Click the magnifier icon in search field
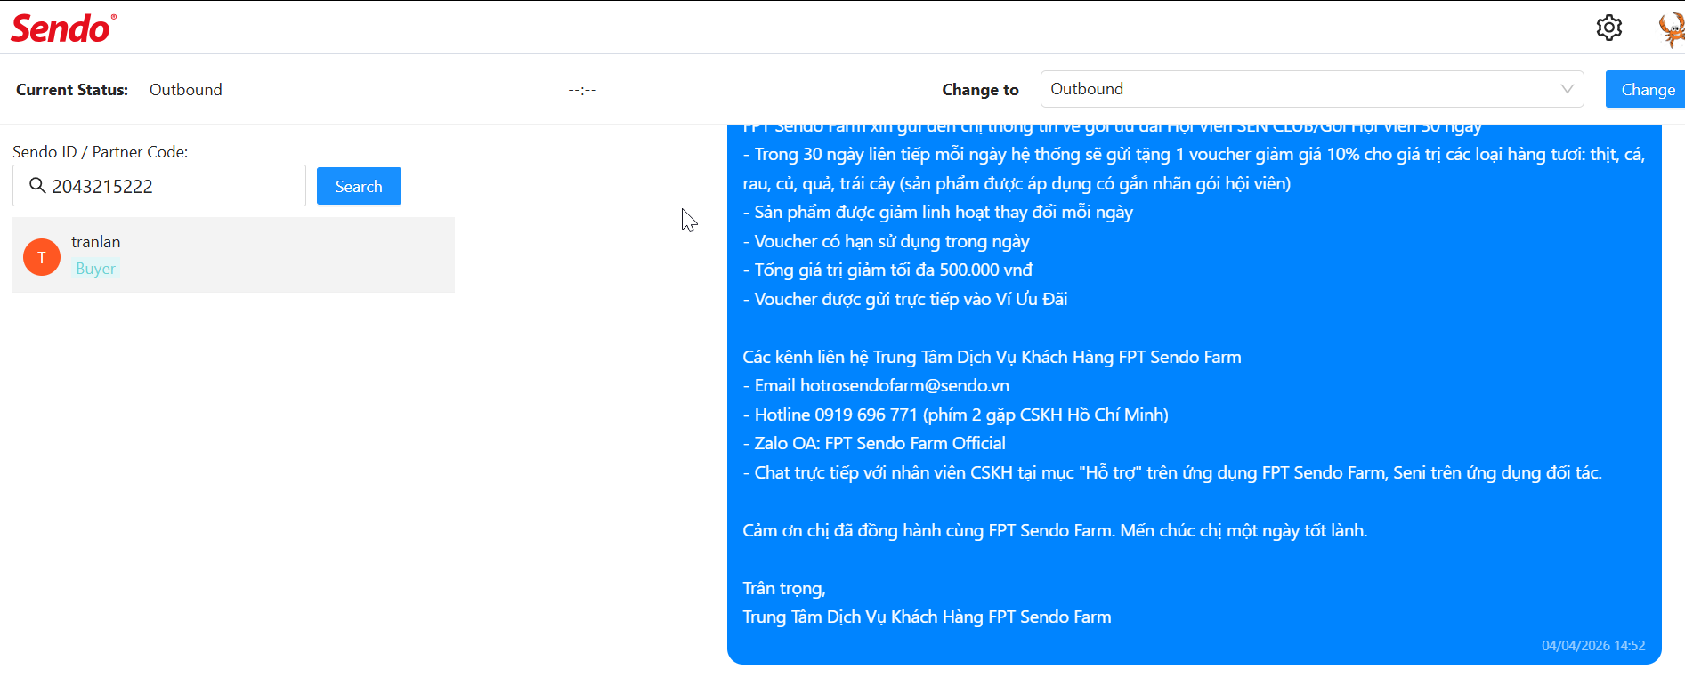 37,185
